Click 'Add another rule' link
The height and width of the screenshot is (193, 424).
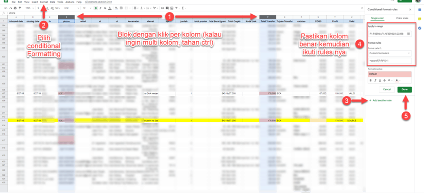coord(382,101)
